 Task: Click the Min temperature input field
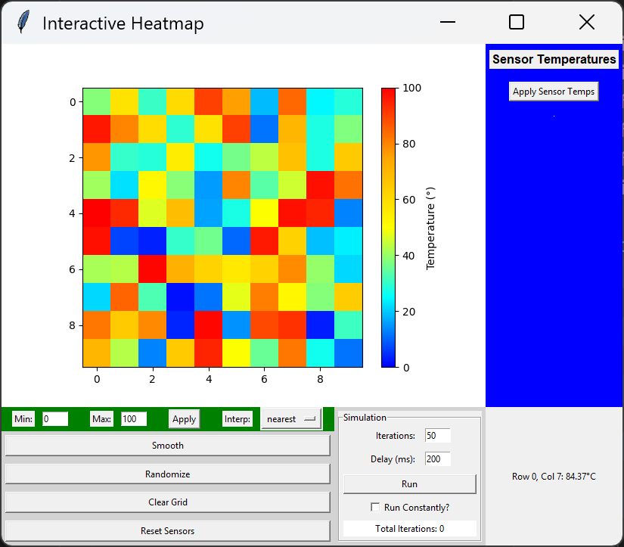pyautogui.click(x=55, y=418)
